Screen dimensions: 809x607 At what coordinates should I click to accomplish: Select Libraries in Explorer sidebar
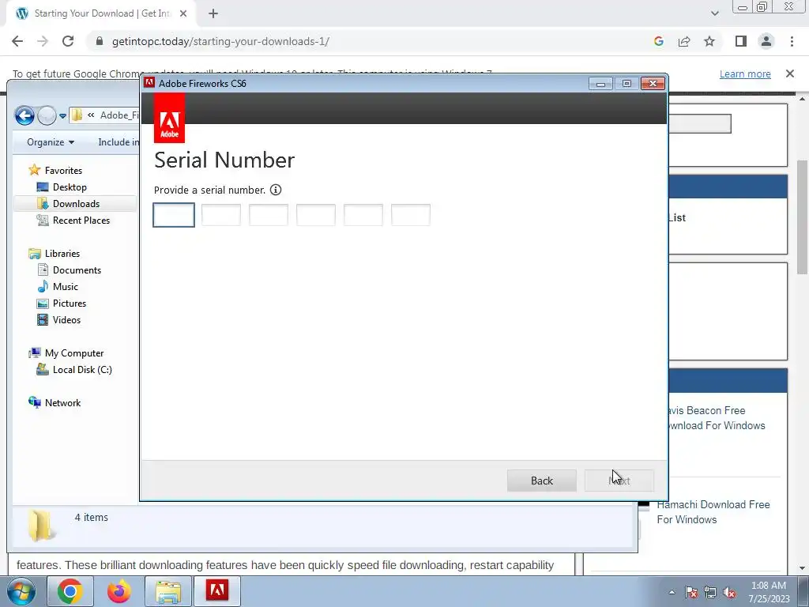click(62, 254)
